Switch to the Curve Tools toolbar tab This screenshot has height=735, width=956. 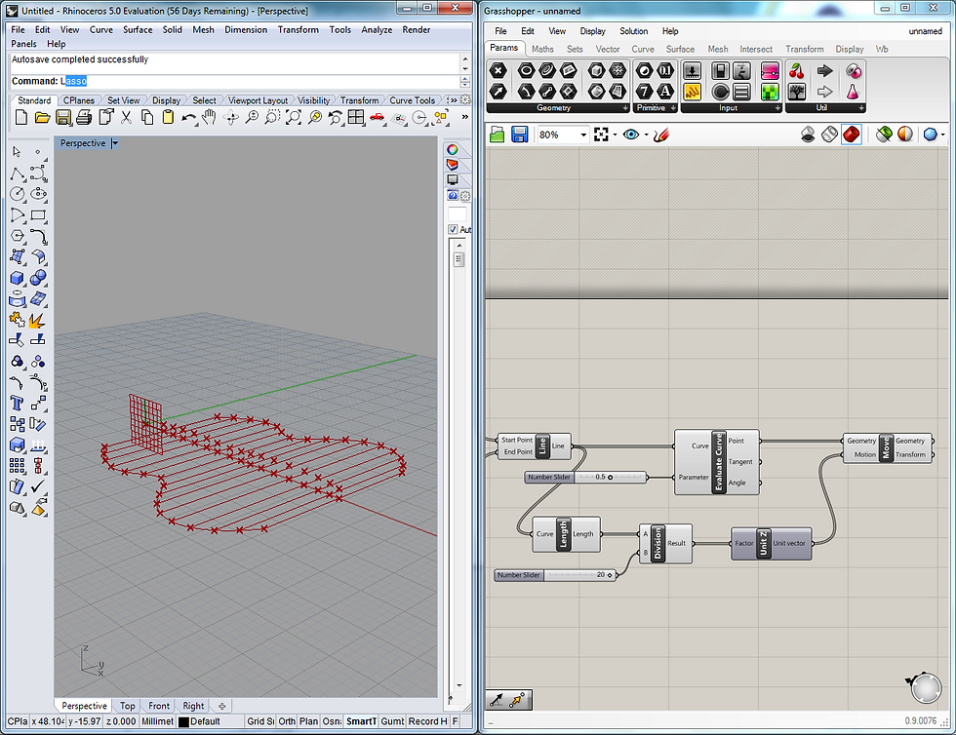412,100
